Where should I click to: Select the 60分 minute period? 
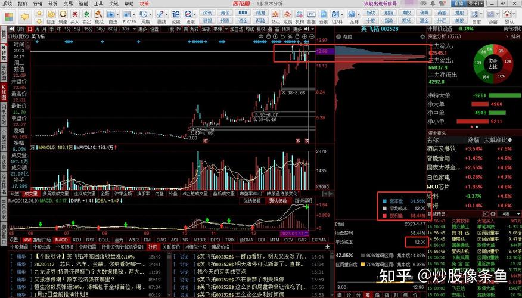click(x=113, y=29)
